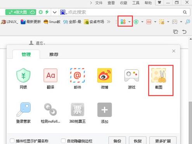Image resolution: width=192 pixels, height=144 pixels.
Task: Click the tab list window icon
Action: (x=176, y=32)
